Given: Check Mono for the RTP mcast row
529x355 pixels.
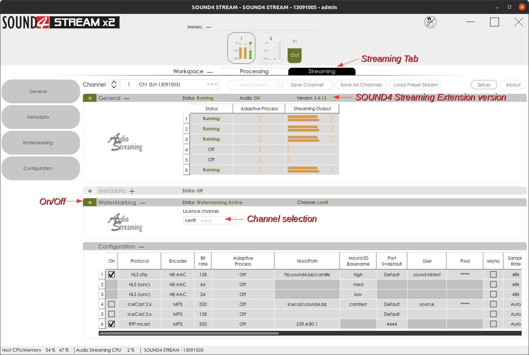Looking at the screenshot, I should pyautogui.click(x=493, y=324).
